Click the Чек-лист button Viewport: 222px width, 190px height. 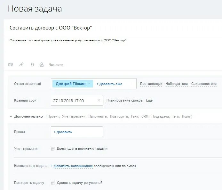click(56, 65)
